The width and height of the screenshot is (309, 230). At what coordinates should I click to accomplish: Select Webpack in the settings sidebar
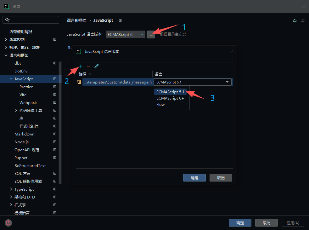coord(28,102)
